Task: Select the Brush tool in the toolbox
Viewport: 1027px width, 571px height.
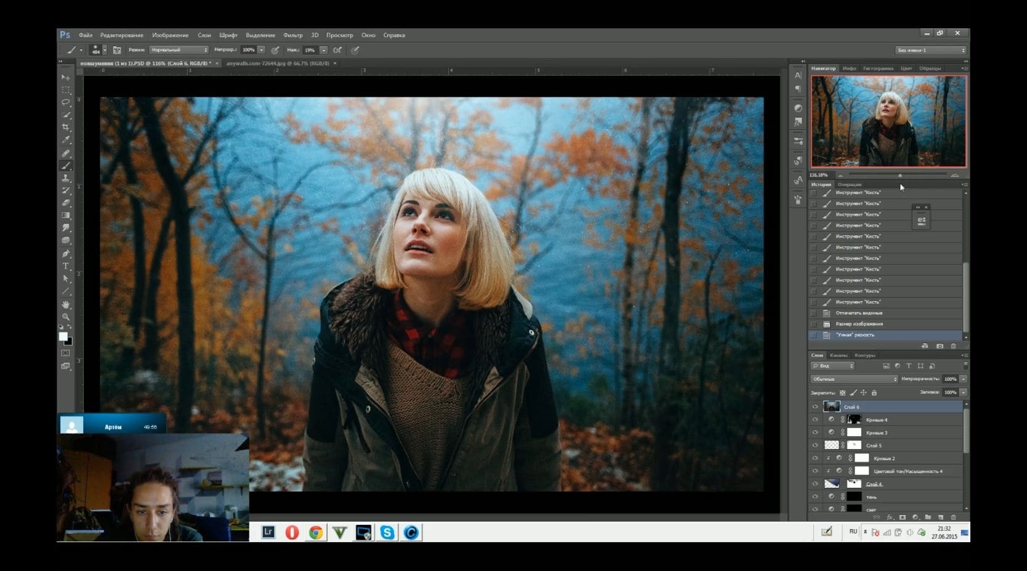Action: pyautogui.click(x=66, y=166)
